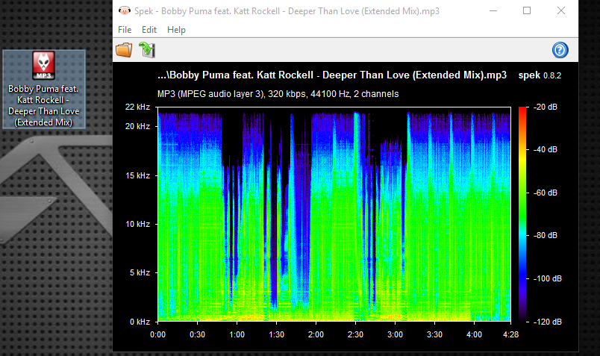This screenshot has height=356, width=600.
Task: Maximize the Spek window
Action: pos(527,10)
